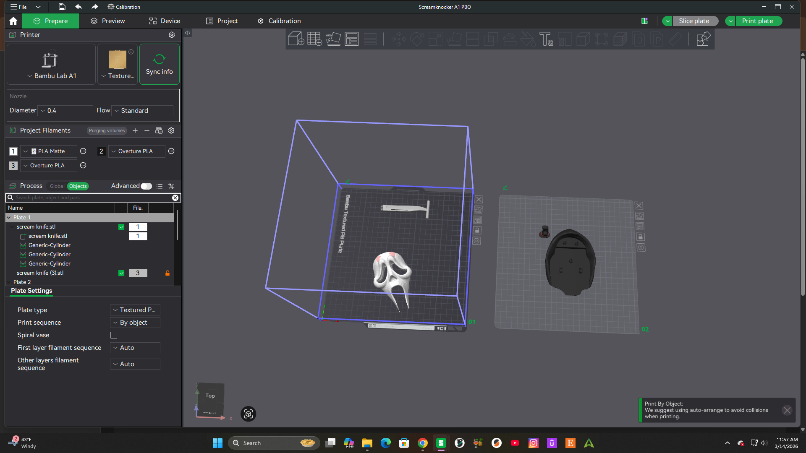Open Project Filaments settings gear
Image resolution: width=806 pixels, height=453 pixels.
171,130
